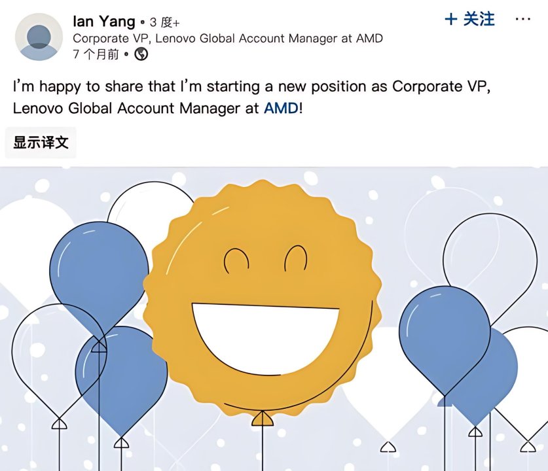Open Ian Yang's name link
This screenshot has height=471, width=548.
point(104,22)
